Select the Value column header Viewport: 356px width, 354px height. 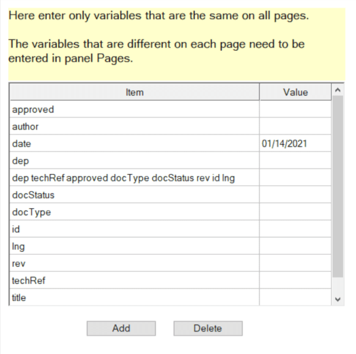pos(295,92)
